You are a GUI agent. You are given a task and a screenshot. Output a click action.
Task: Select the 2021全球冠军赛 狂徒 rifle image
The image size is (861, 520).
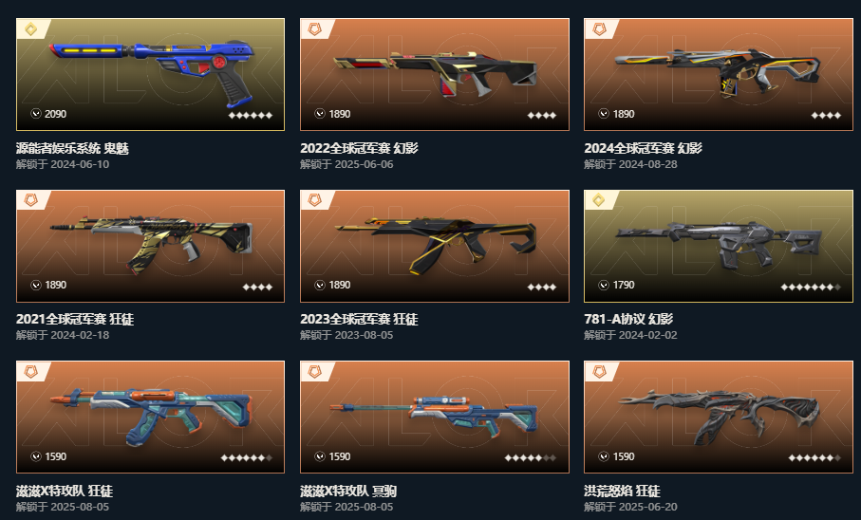[150, 246]
